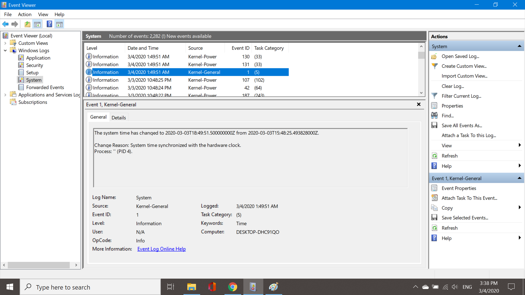The width and height of the screenshot is (525, 295).
Task: Switch to the General tab
Action: (98, 117)
